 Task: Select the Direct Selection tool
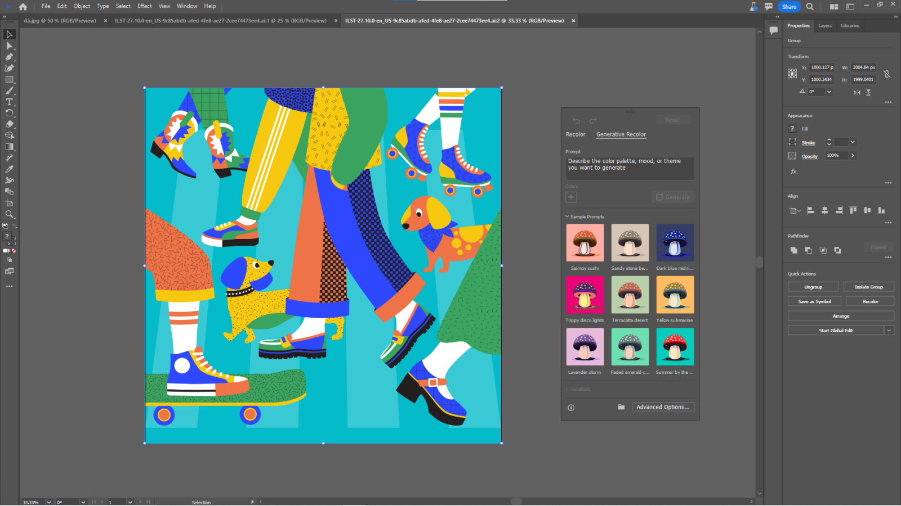click(x=9, y=46)
